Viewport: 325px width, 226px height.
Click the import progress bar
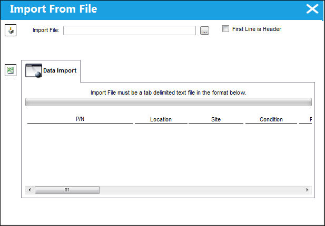[169, 102]
